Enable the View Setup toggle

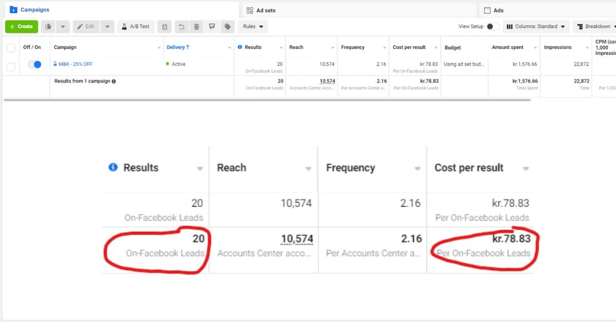pos(492,27)
